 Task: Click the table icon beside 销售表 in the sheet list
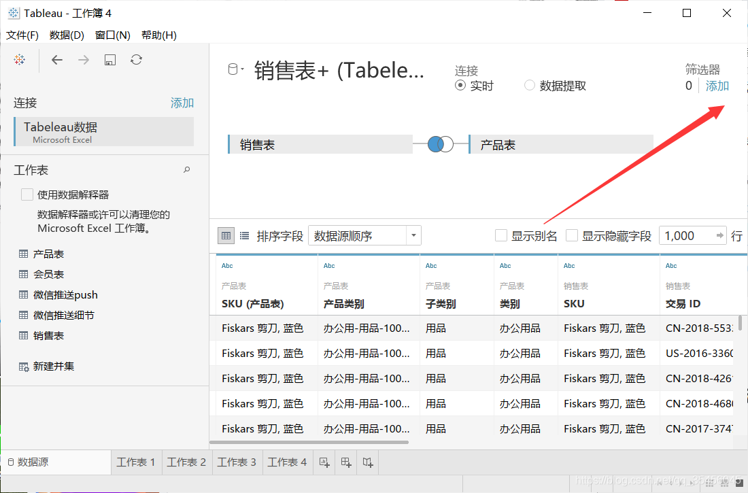point(23,335)
